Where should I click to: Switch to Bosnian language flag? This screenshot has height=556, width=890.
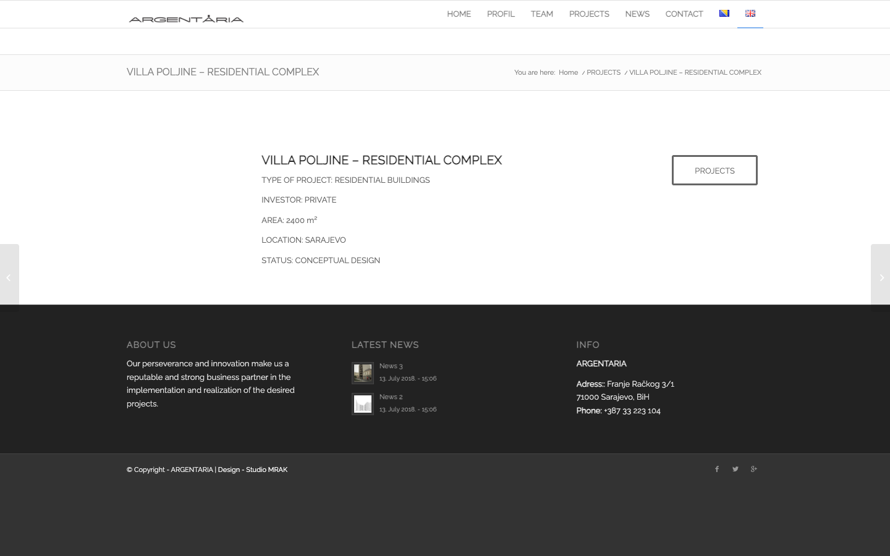click(724, 14)
